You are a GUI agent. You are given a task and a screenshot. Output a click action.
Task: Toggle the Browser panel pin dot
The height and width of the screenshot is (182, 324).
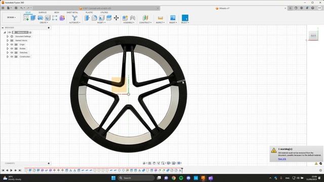click(x=49, y=28)
